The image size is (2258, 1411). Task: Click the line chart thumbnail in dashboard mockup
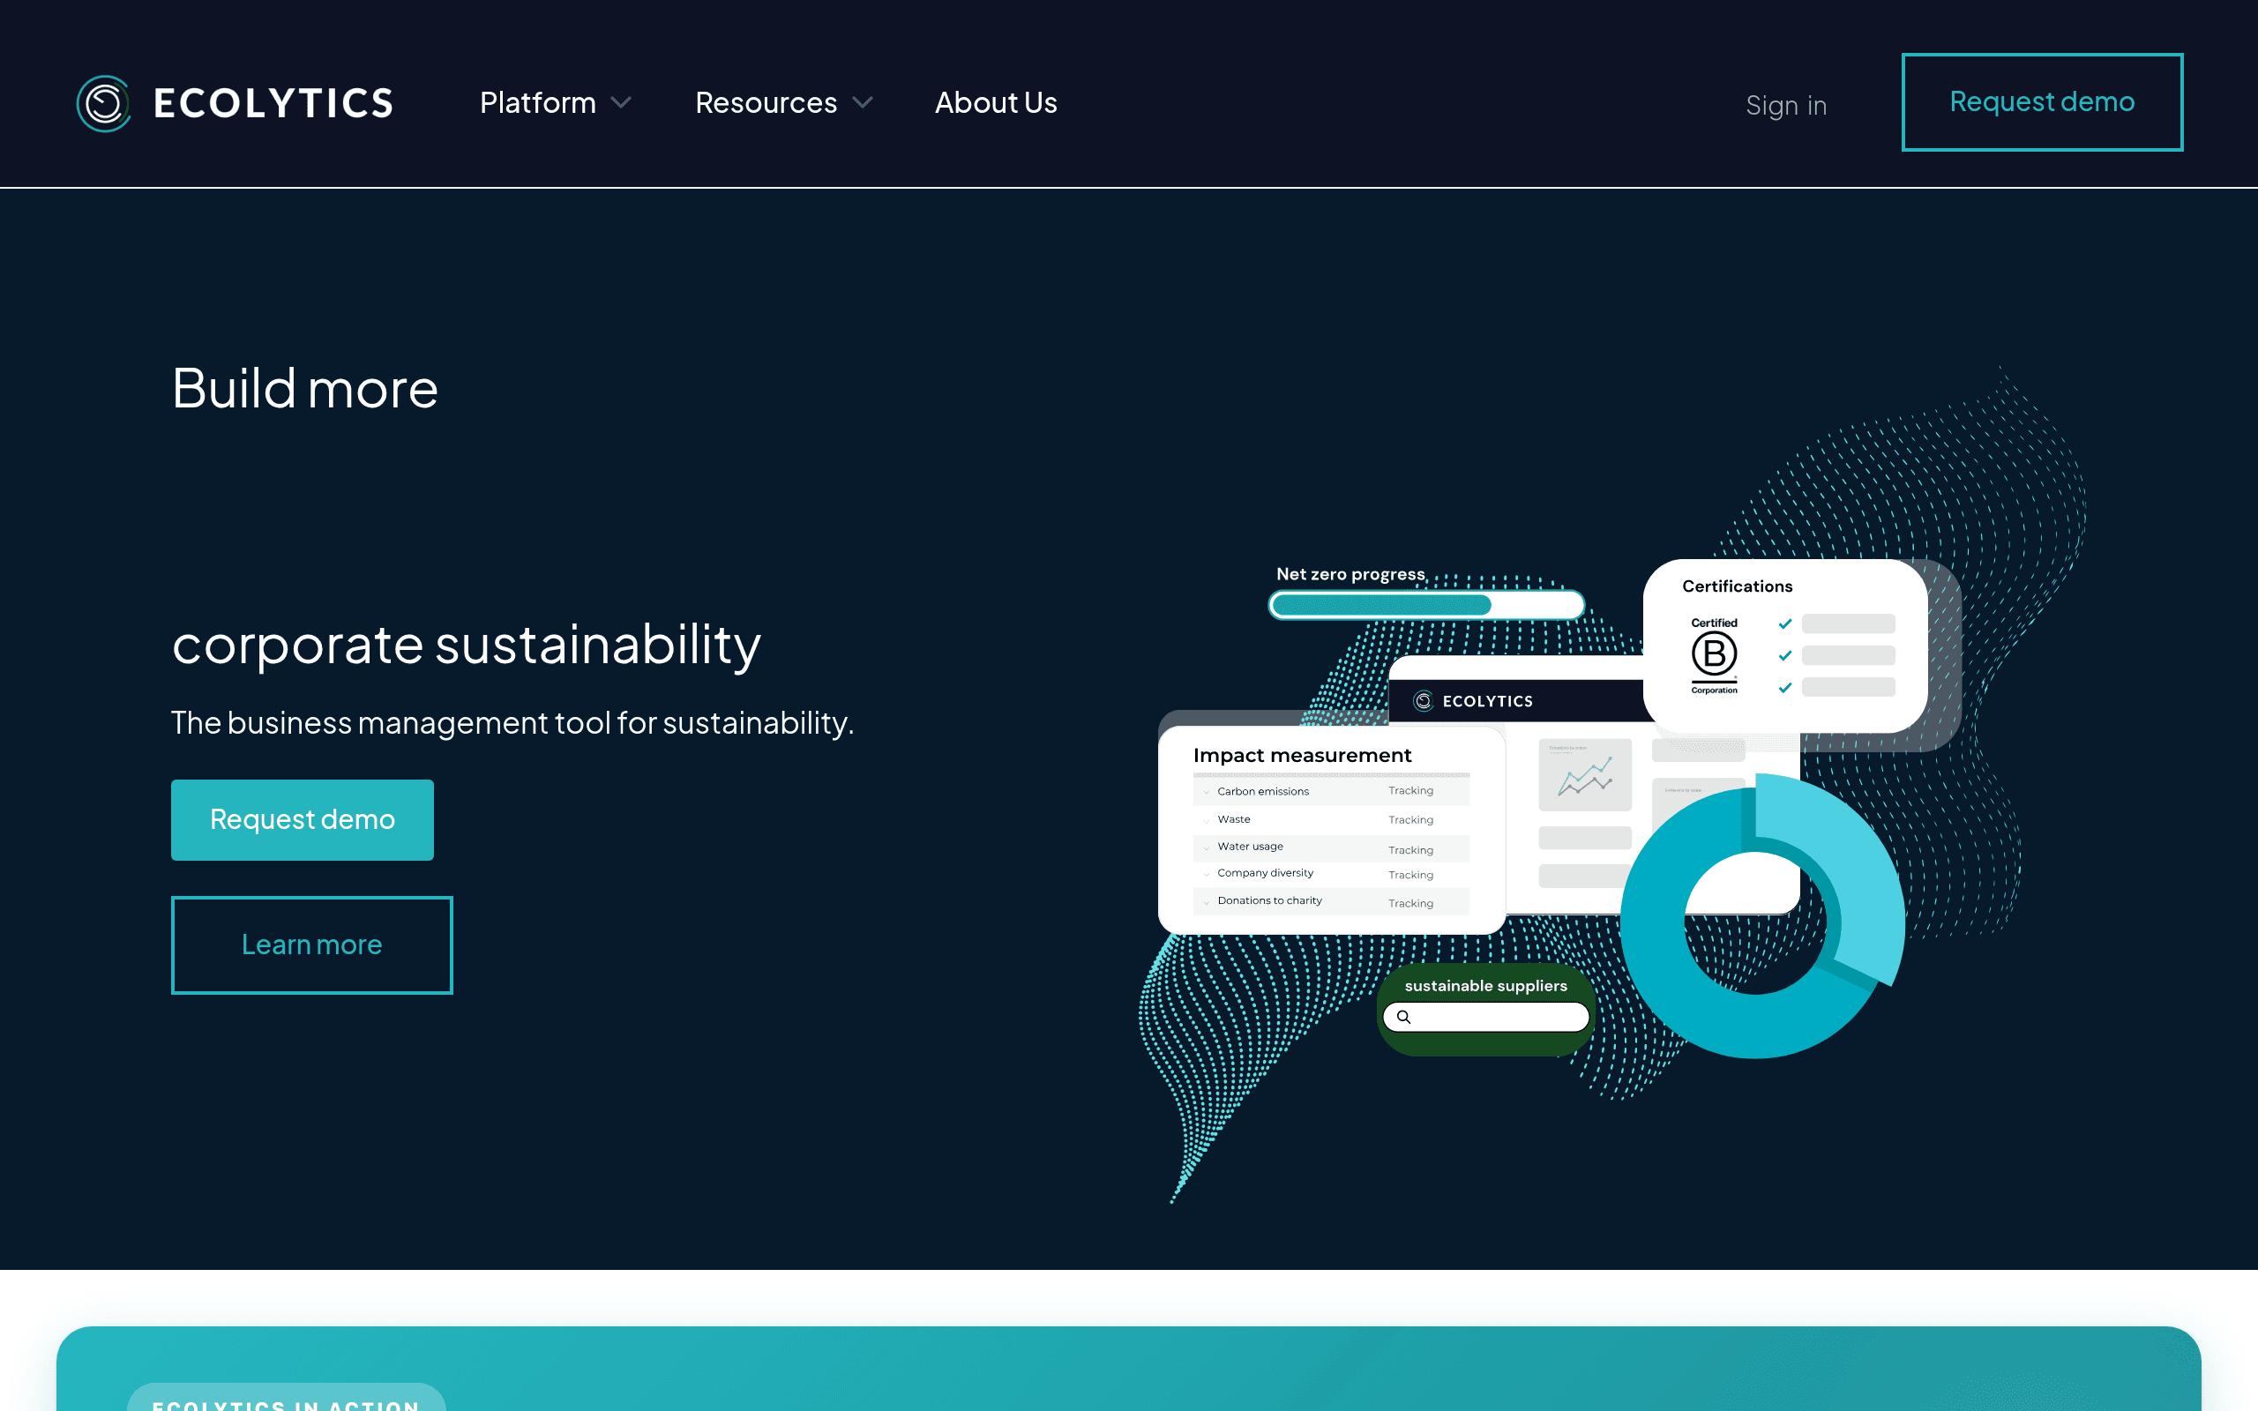click(1584, 774)
